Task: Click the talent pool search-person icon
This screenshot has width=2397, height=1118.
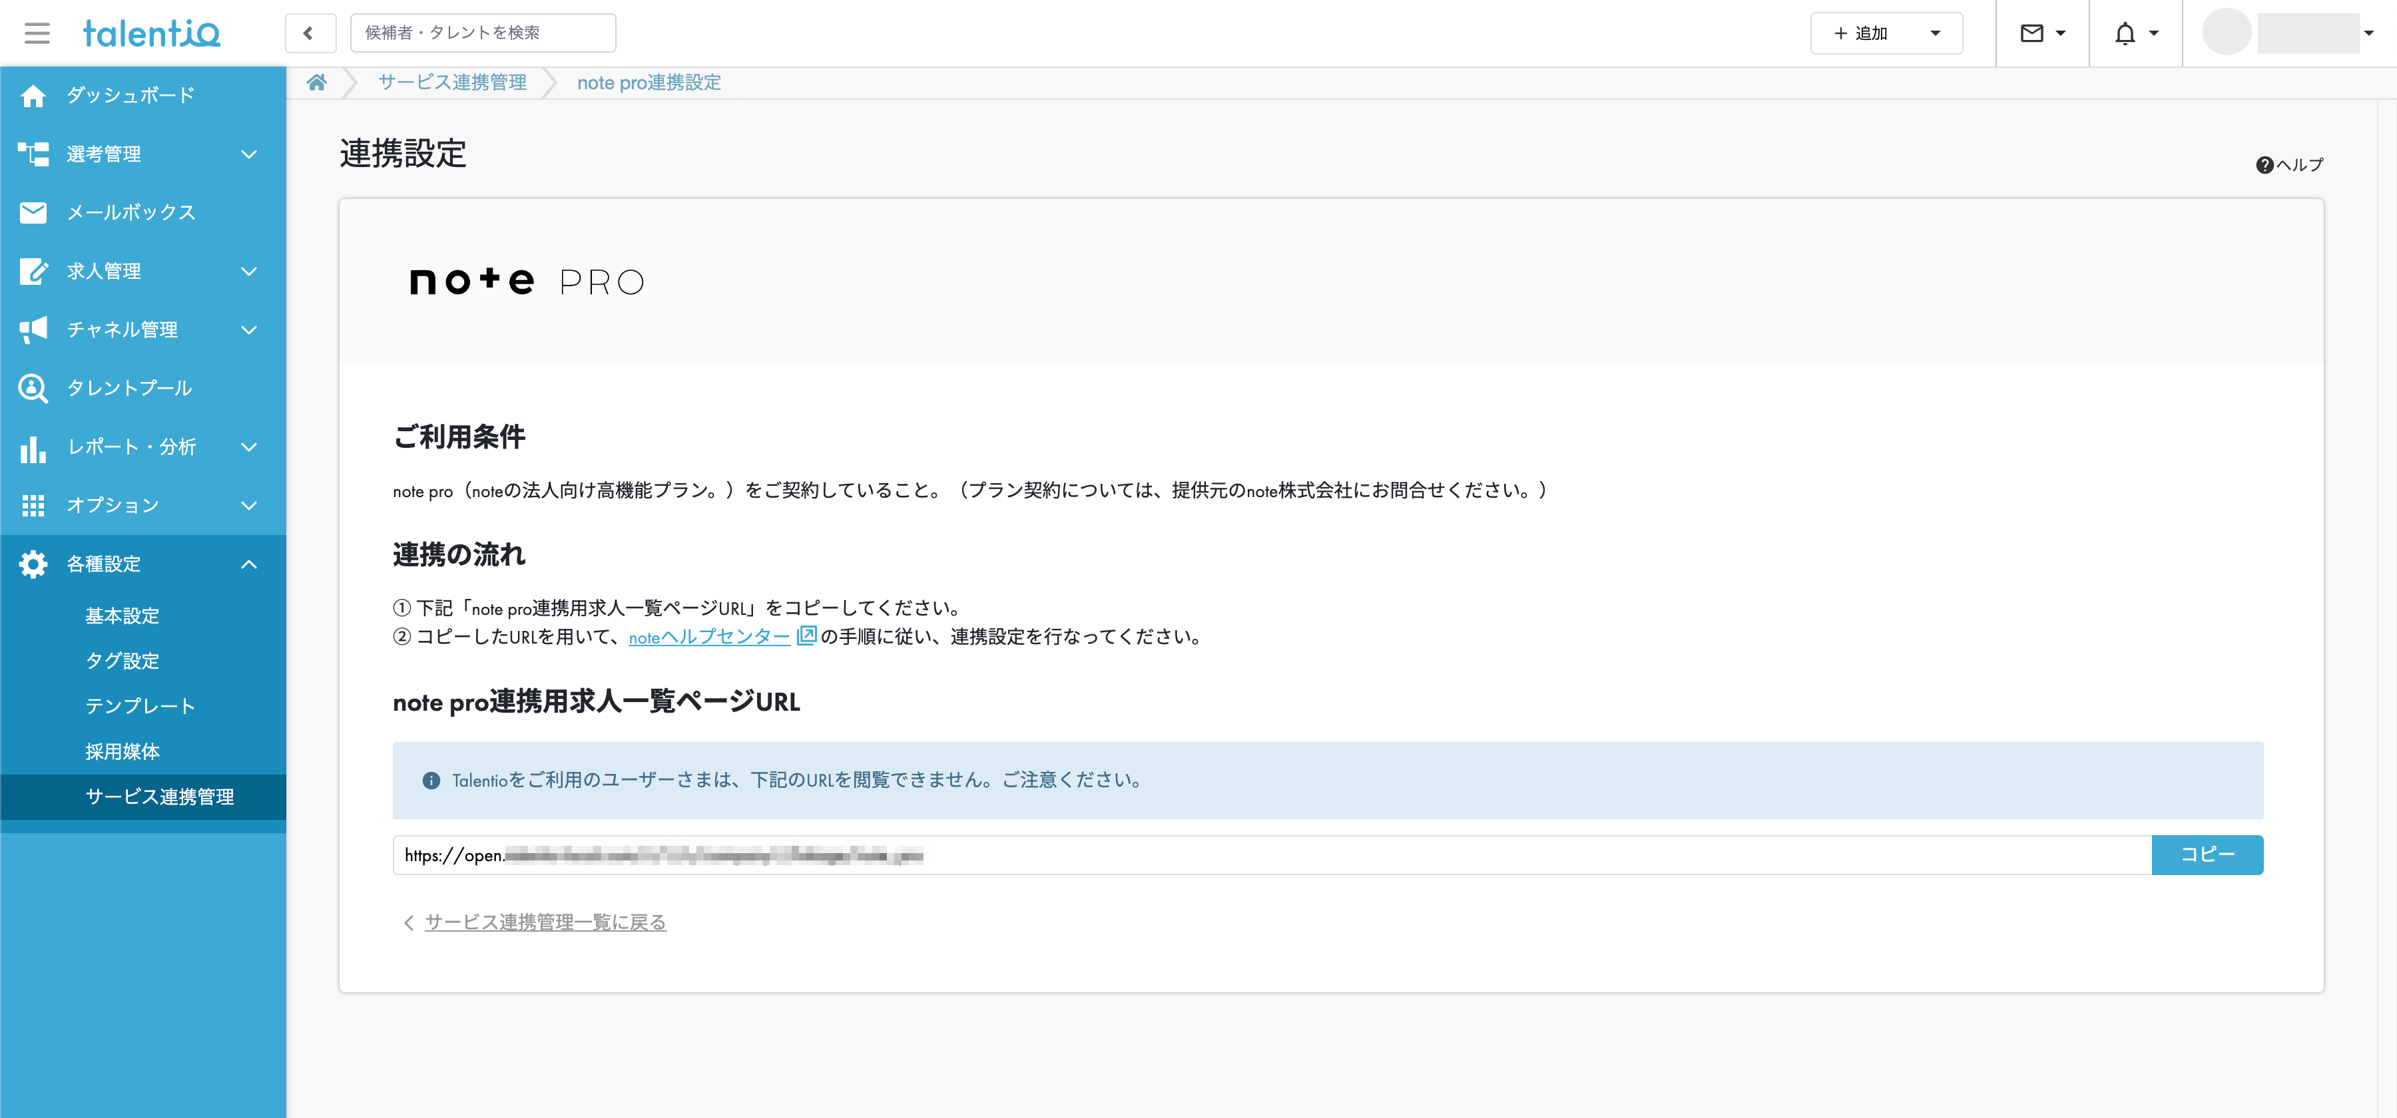Action: point(33,389)
